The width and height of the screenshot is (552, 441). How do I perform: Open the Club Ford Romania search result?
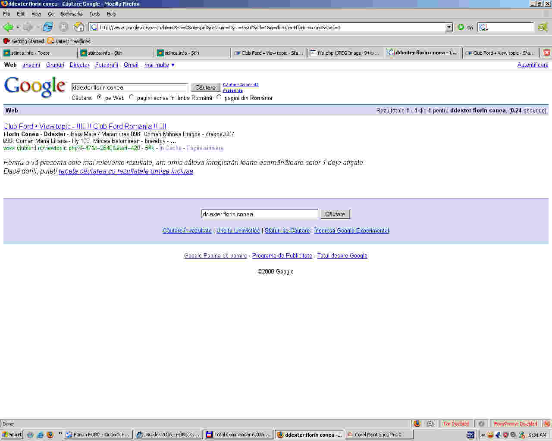pos(85,126)
